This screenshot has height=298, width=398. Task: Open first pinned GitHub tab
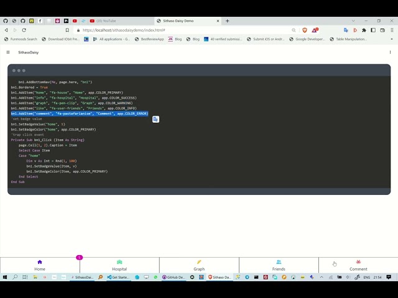pos(6,20)
